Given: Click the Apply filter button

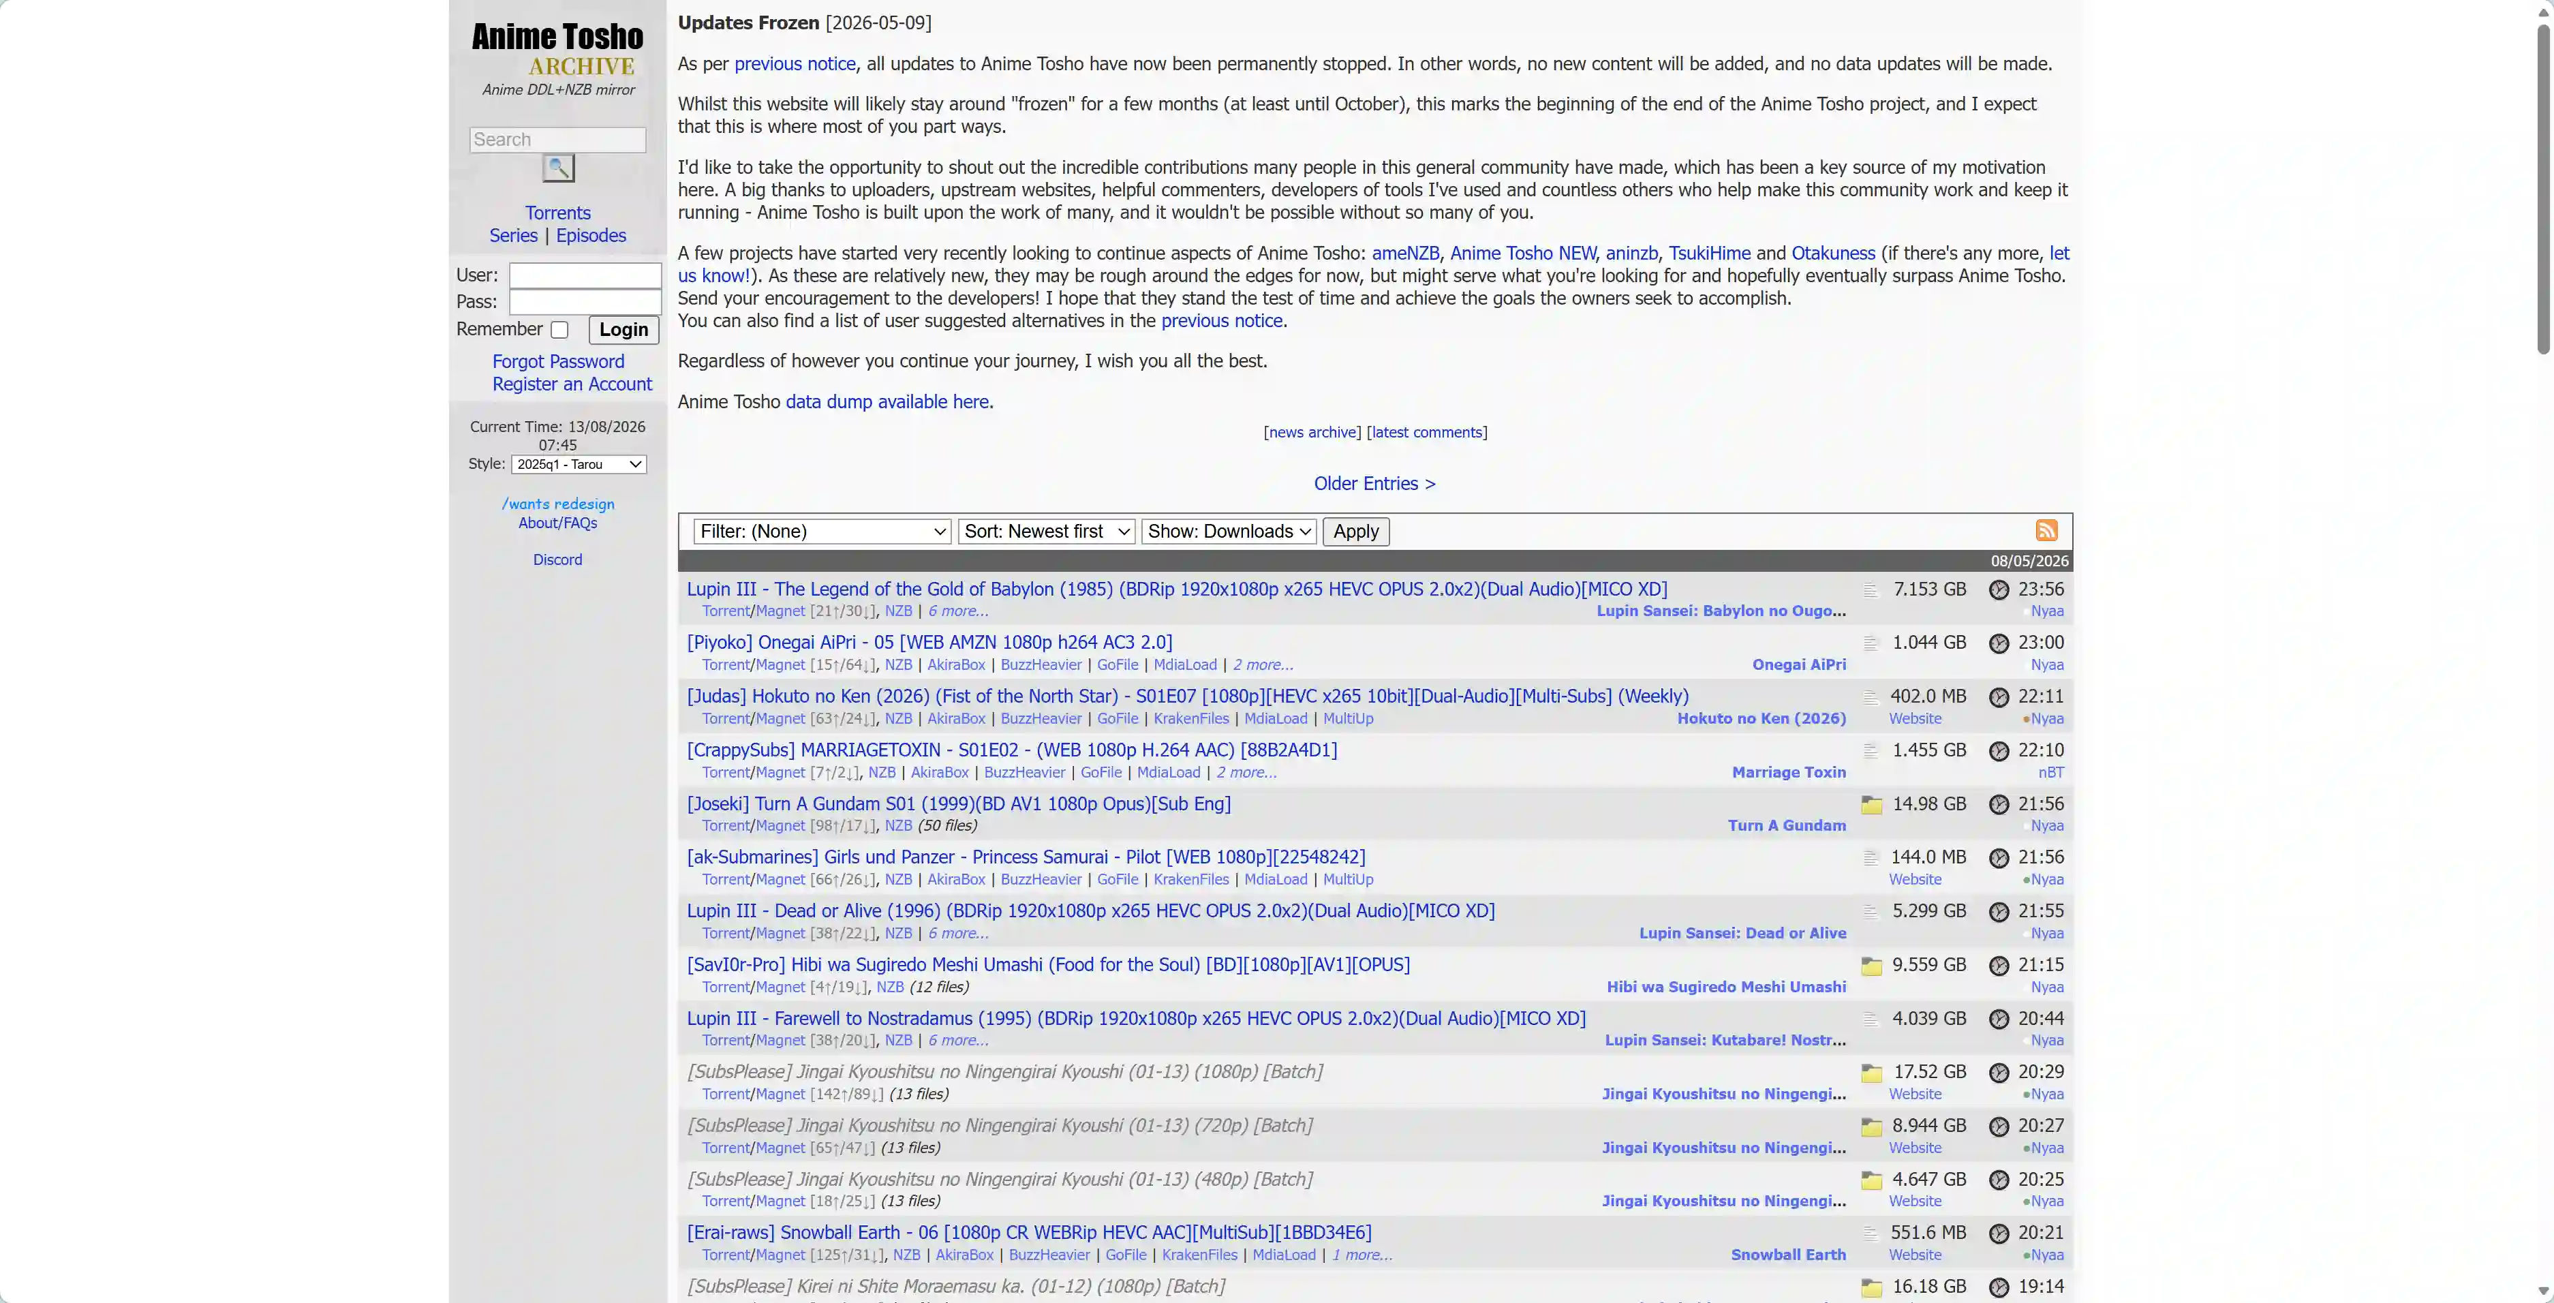Looking at the screenshot, I should tap(1355, 532).
